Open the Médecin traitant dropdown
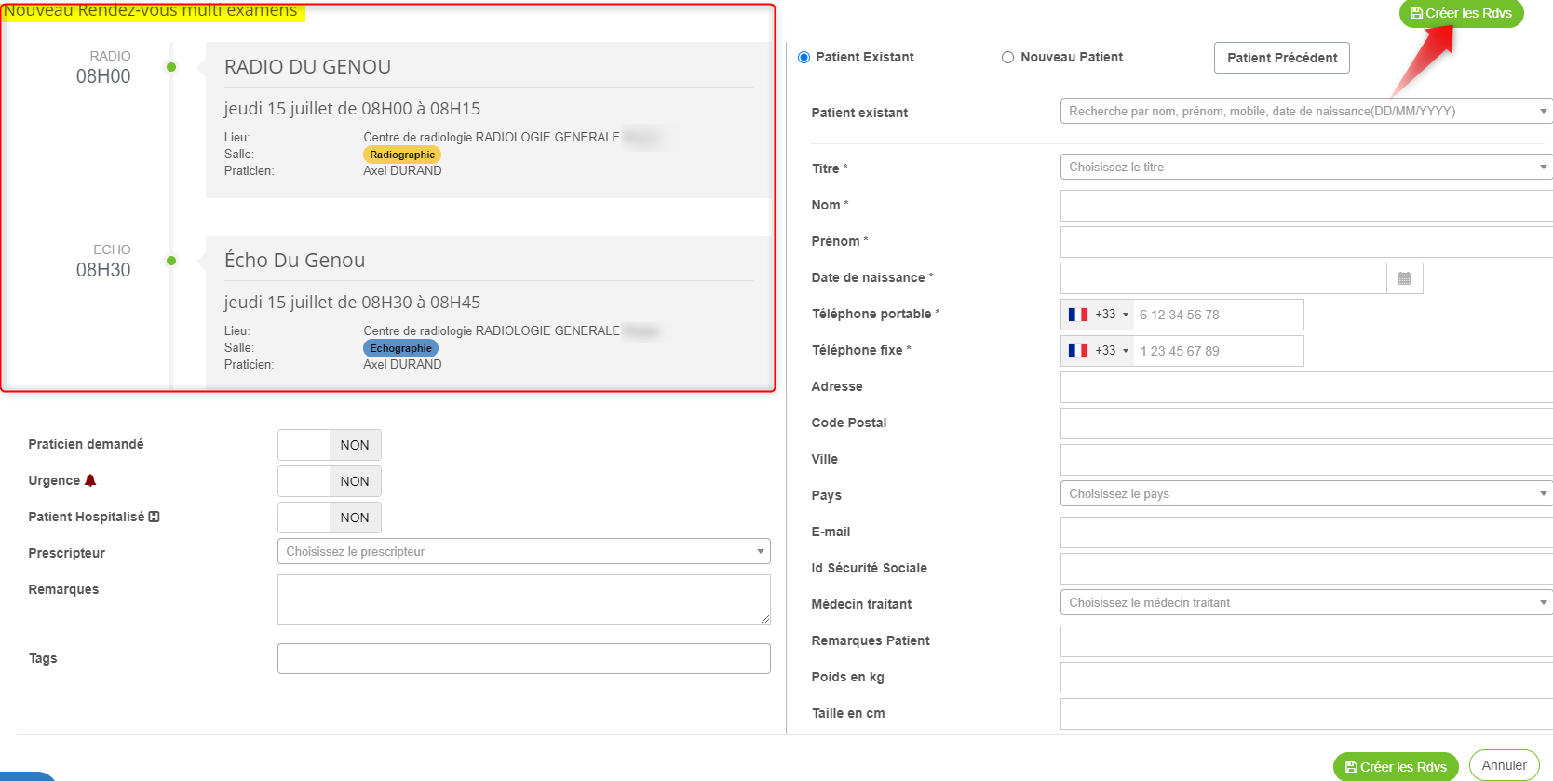The image size is (1553, 781). [x=1306, y=602]
